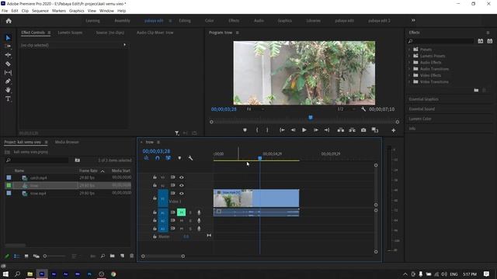
Task: Delete selected item with trash icon
Action: click(x=132, y=256)
